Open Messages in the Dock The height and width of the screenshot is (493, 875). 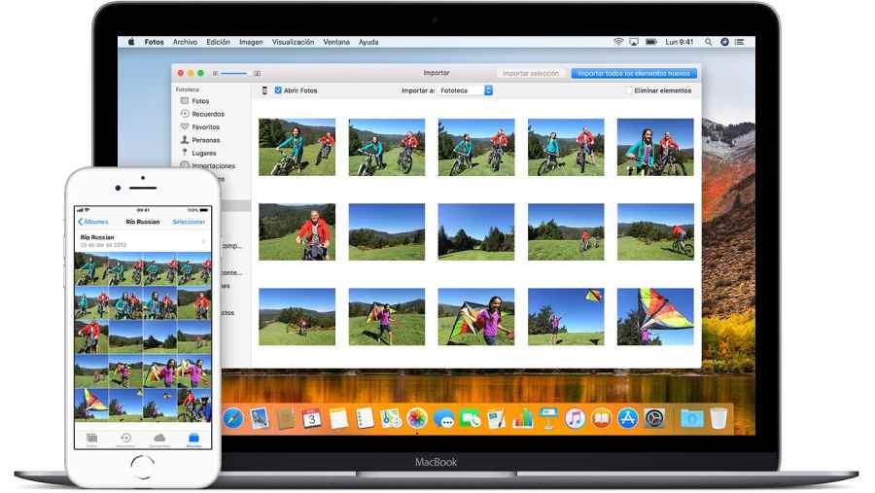pyautogui.click(x=443, y=418)
